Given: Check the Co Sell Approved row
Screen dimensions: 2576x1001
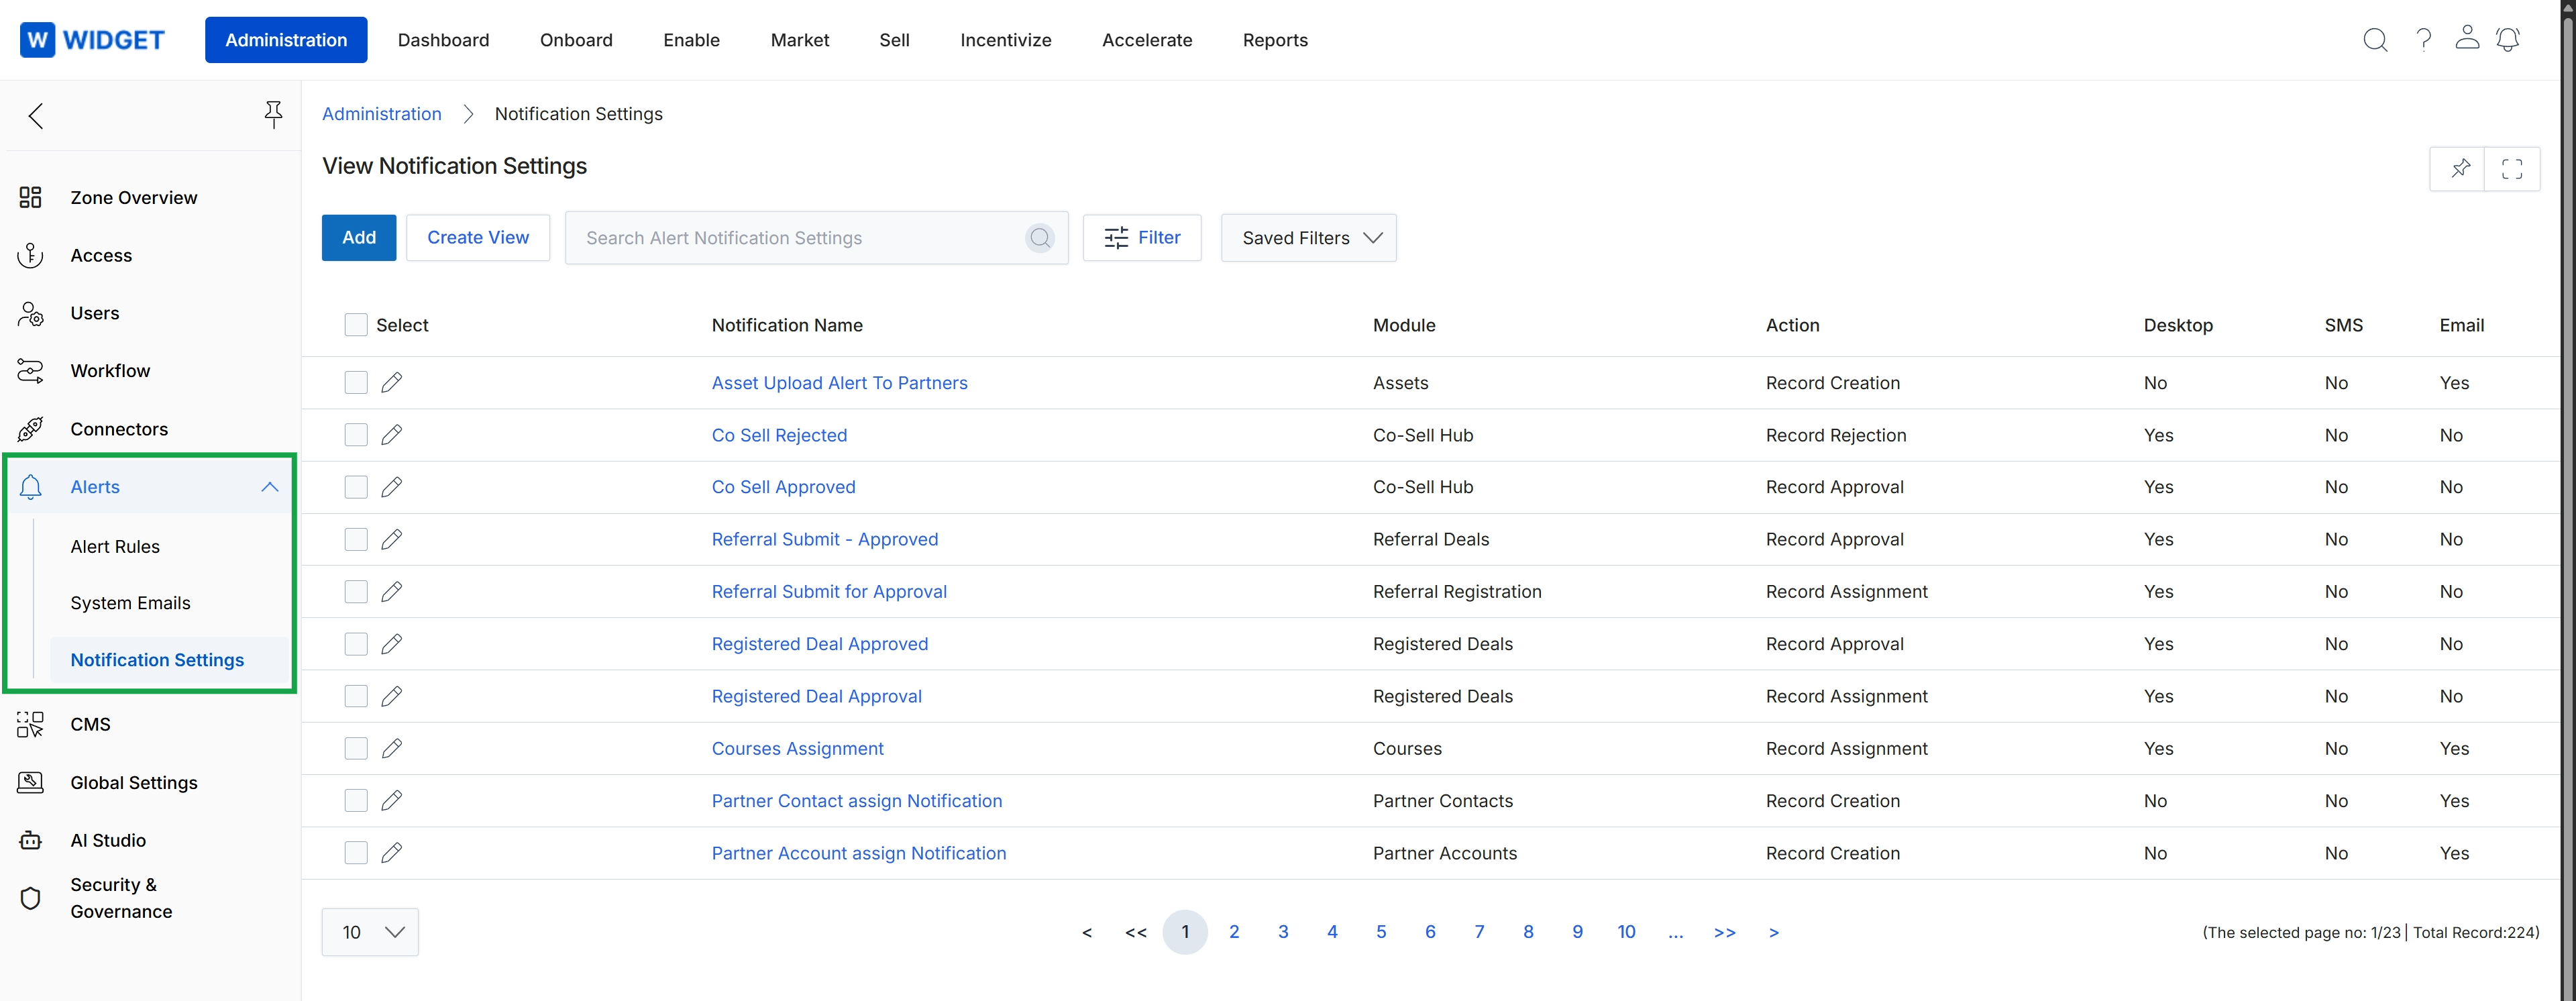Looking at the screenshot, I should pyautogui.click(x=356, y=487).
